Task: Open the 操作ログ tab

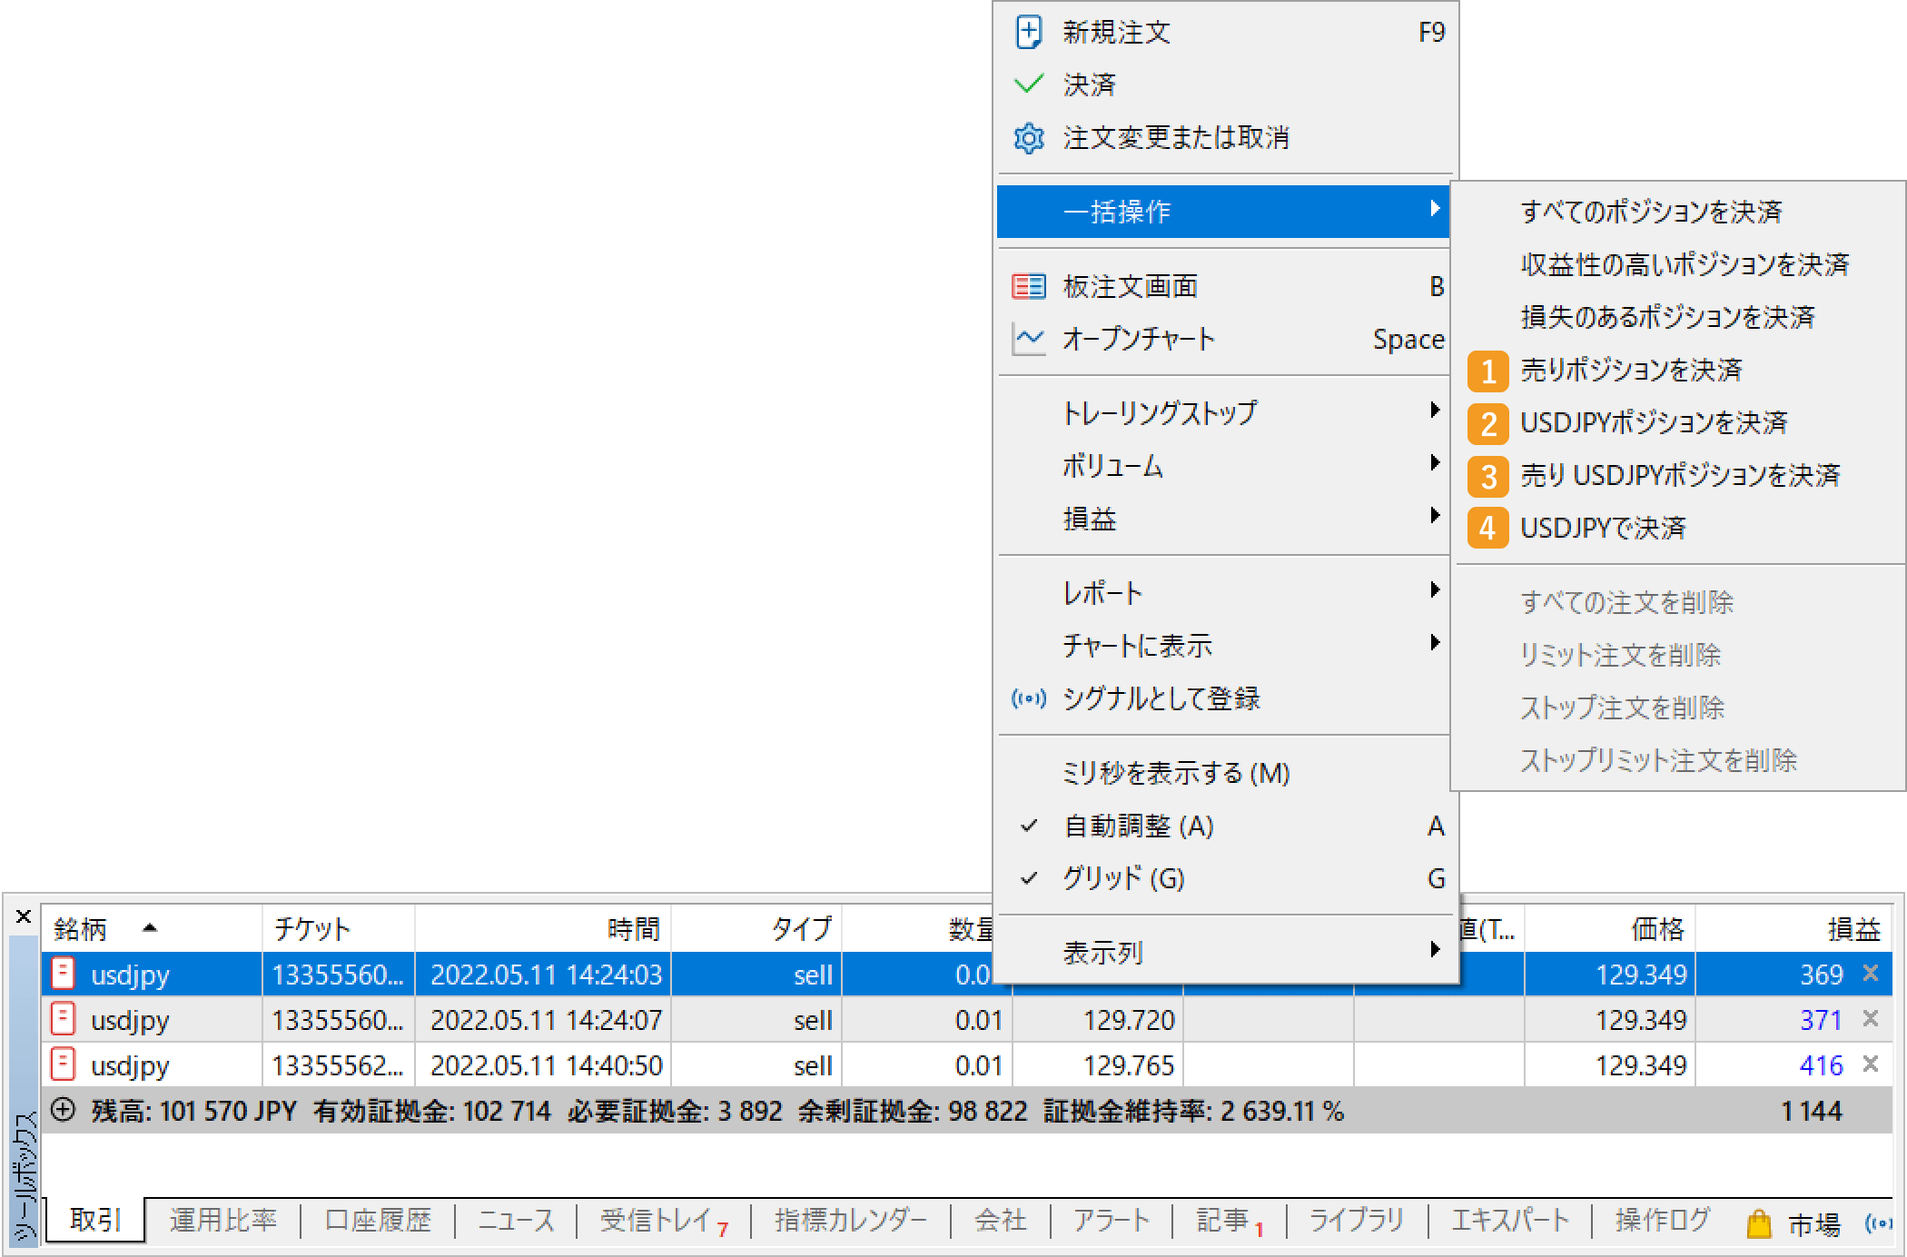Action: [x=1663, y=1221]
